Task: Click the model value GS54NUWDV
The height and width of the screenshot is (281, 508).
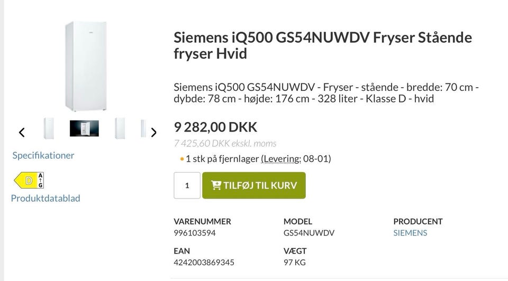Action: pos(309,233)
